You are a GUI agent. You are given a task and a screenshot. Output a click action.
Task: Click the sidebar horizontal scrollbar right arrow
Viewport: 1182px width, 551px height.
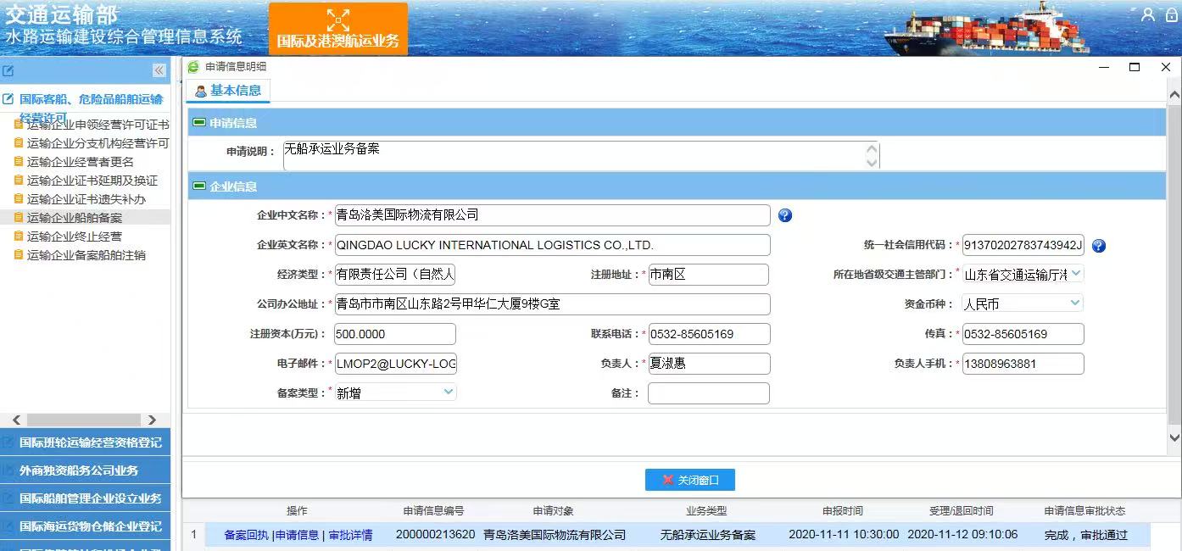(152, 420)
